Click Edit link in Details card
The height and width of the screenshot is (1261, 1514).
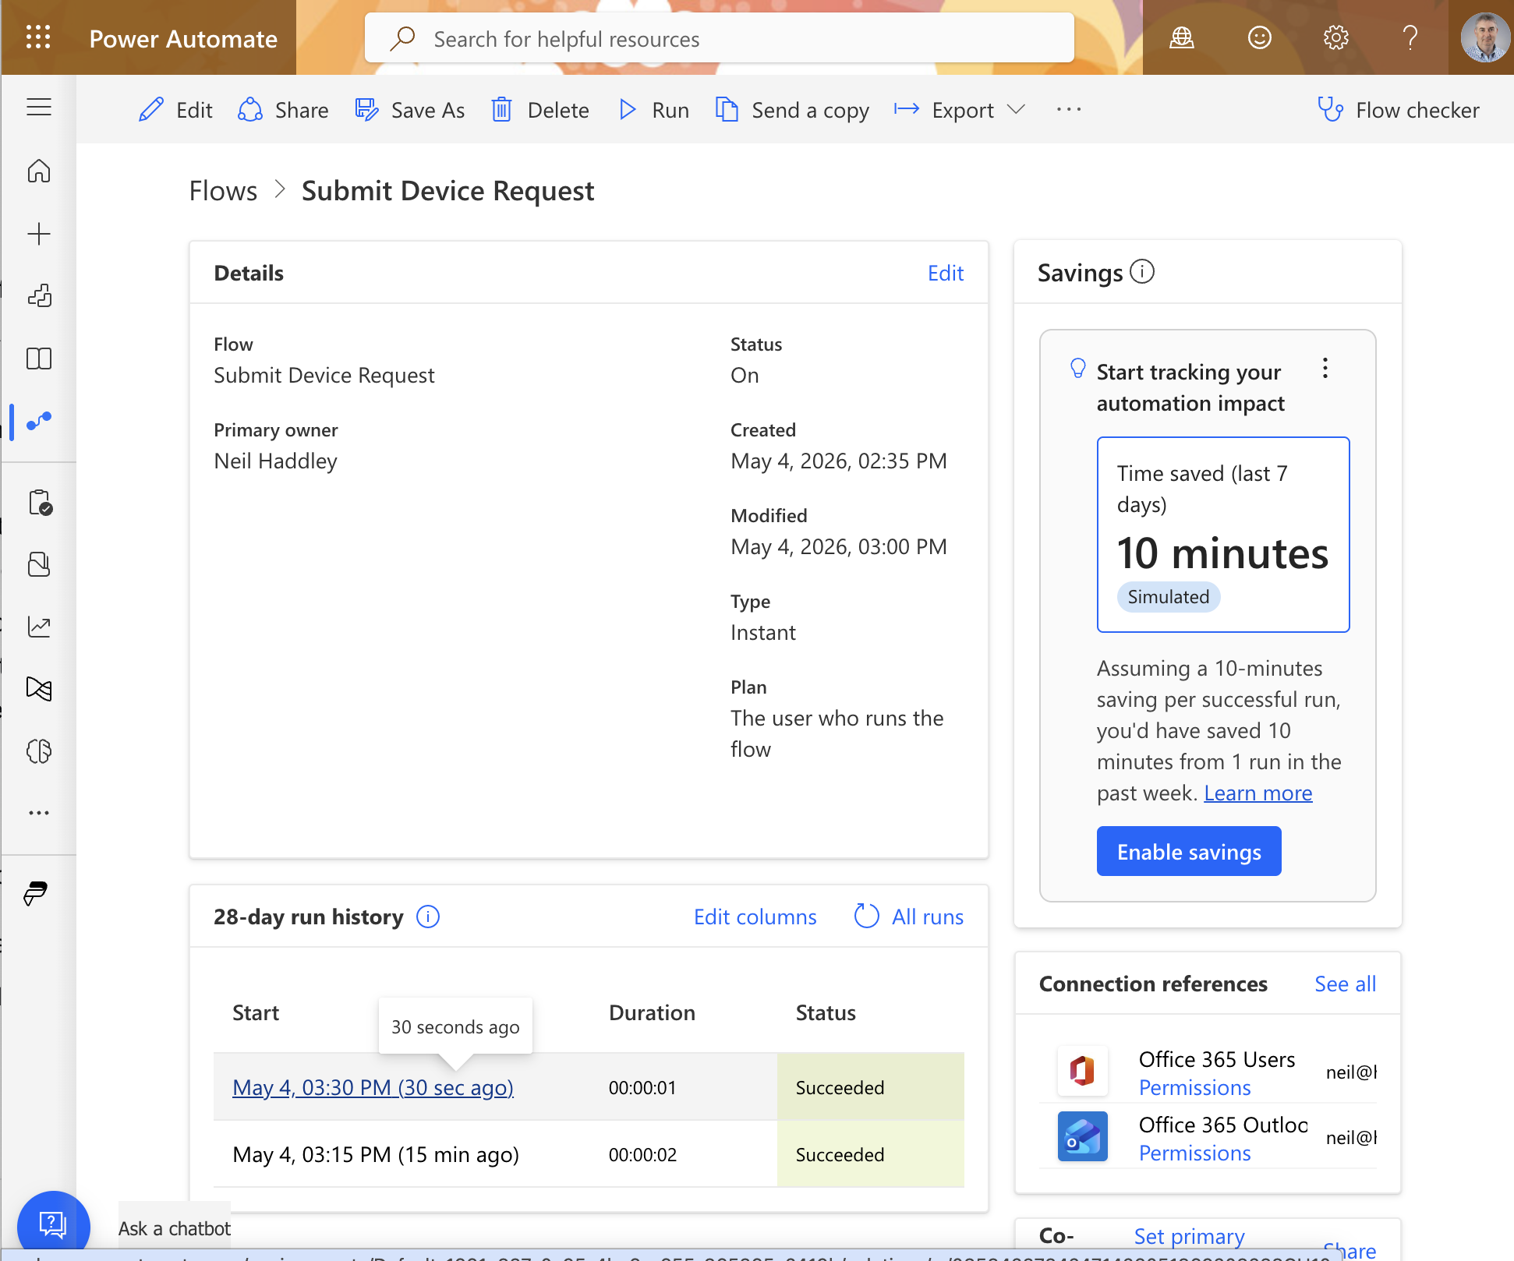pos(946,273)
